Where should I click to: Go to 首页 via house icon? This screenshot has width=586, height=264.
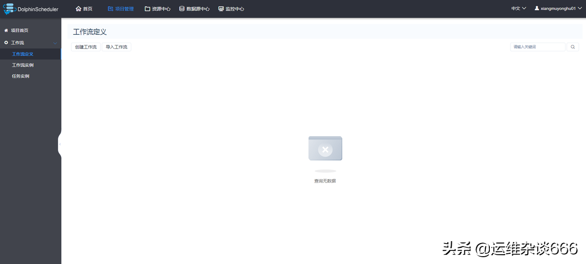(78, 9)
